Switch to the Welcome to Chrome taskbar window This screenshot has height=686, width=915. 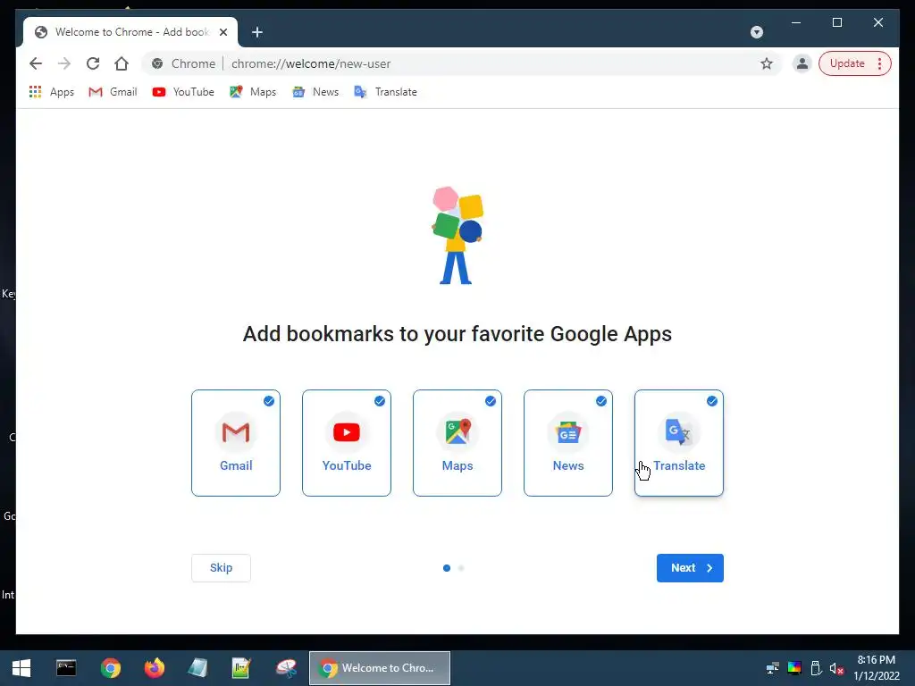(379, 668)
